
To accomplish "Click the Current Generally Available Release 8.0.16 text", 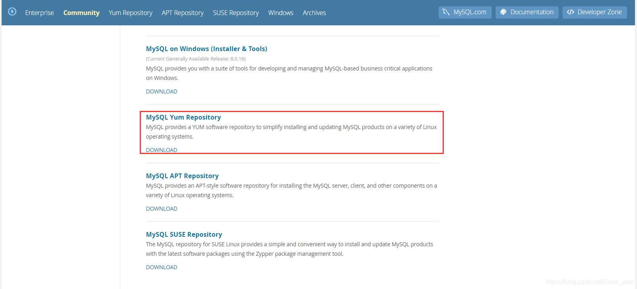I will (x=196, y=59).
